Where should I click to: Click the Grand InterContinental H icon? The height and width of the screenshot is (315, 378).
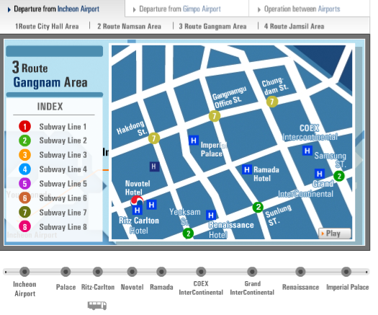click(x=320, y=174)
